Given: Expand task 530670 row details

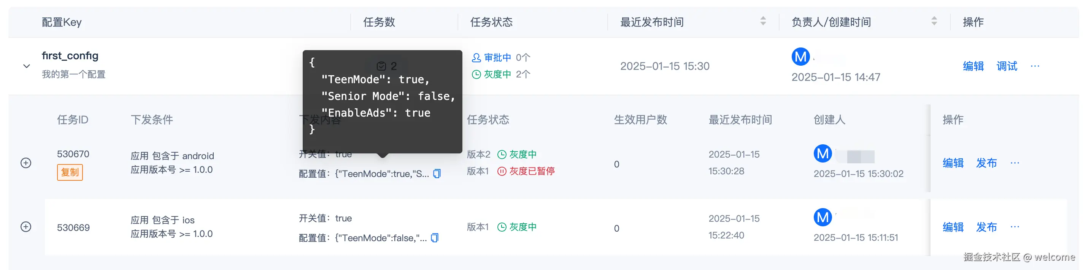Looking at the screenshot, I should [x=26, y=163].
